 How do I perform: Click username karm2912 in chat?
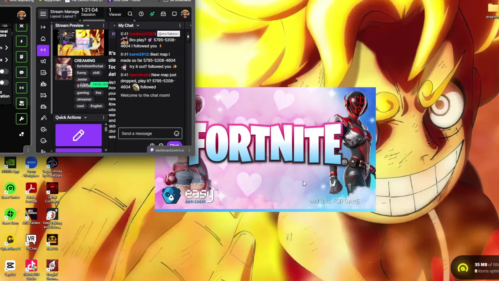(x=138, y=54)
